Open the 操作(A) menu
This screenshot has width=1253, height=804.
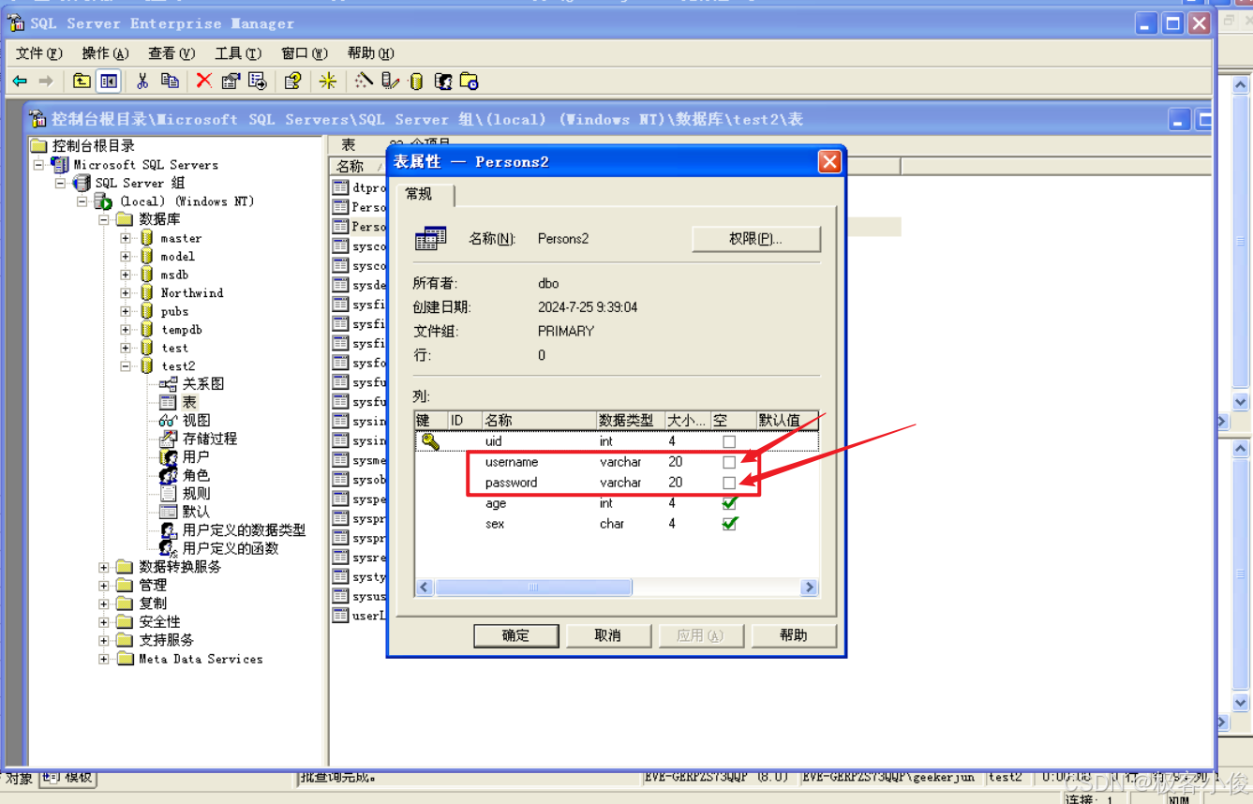pos(105,53)
